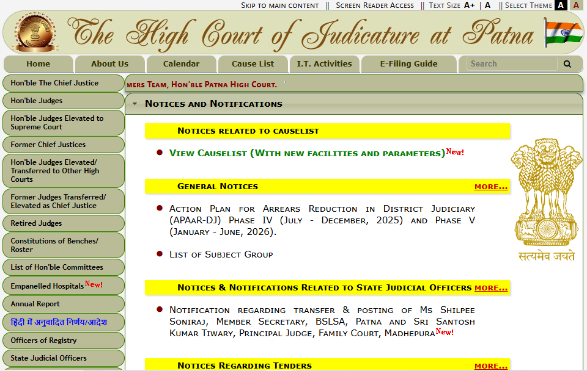Click into the Search text box
Image resolution: width=587 pixels, height=371 pixels.
pyautogui.click(x=511, y=64)
